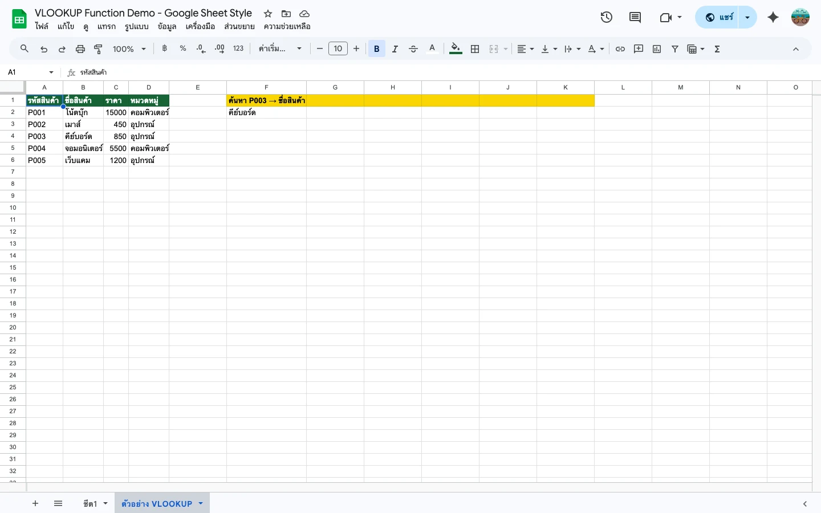This screenshot has width=821, height=513.
Task: Open the paint format tool
Action: tap(98, 48)
